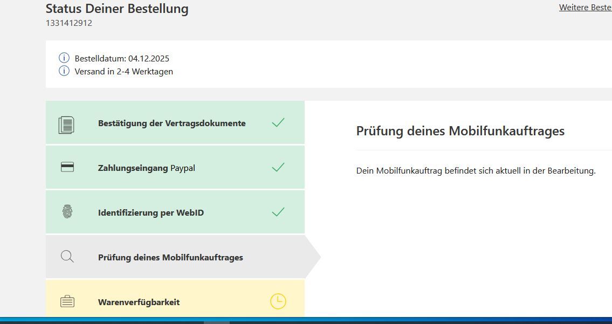Click the info icon next to Versand
This screenshot has height=324, width=612.
point(64,71)
